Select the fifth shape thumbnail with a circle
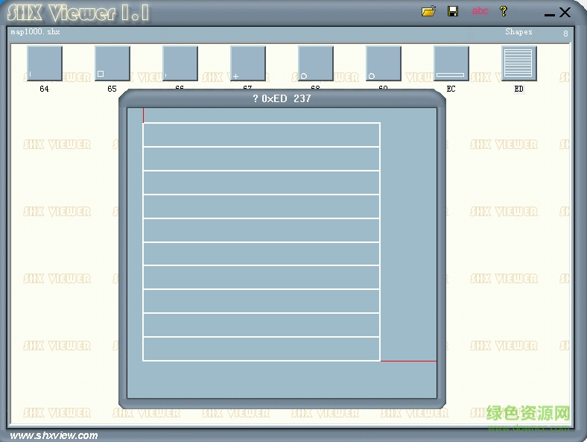This screenshot has height=442, width=587. (x=316, y=63)
